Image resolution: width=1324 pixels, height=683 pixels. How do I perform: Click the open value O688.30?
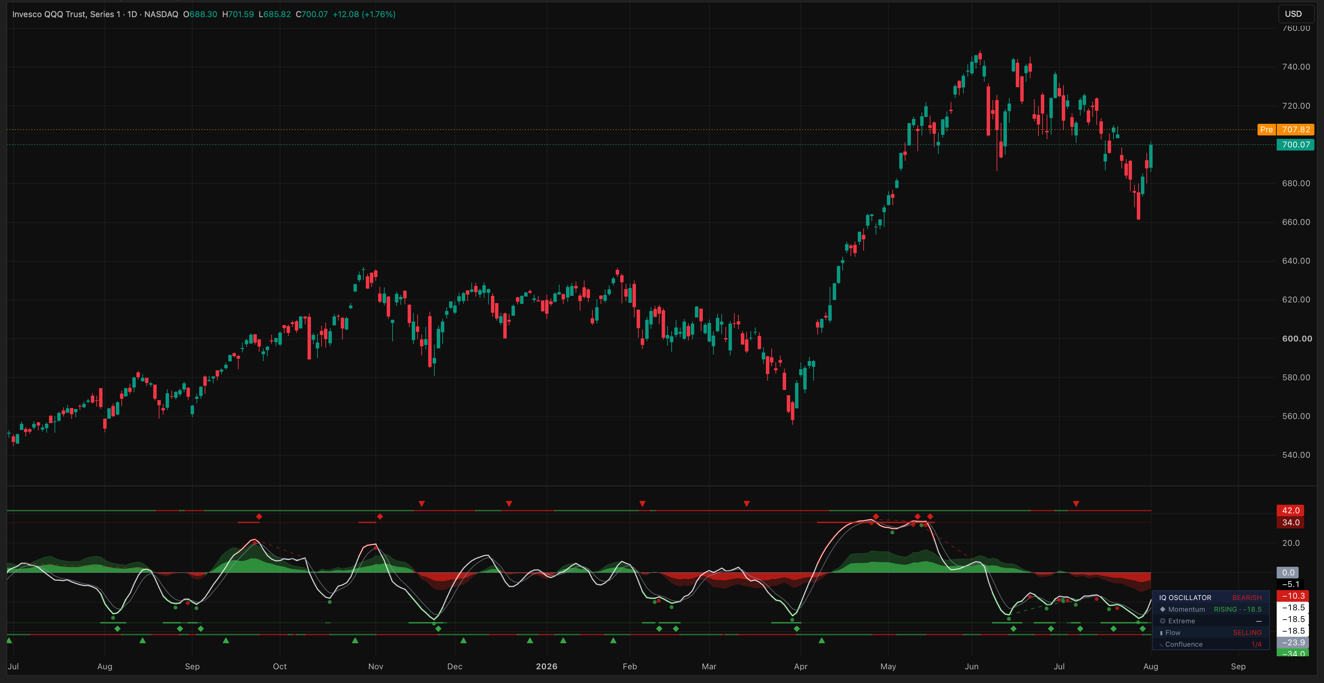pos(200,14)
